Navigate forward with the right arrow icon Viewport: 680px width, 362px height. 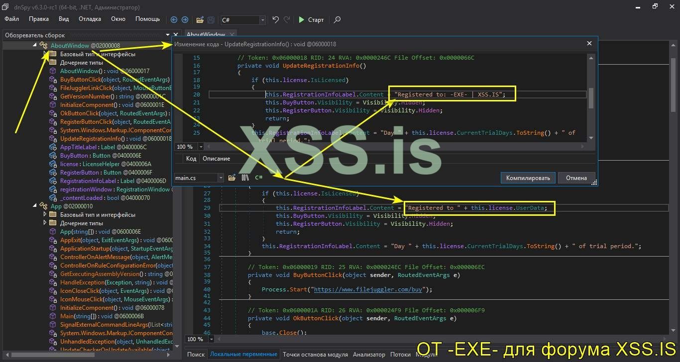[x=185, y=20]
